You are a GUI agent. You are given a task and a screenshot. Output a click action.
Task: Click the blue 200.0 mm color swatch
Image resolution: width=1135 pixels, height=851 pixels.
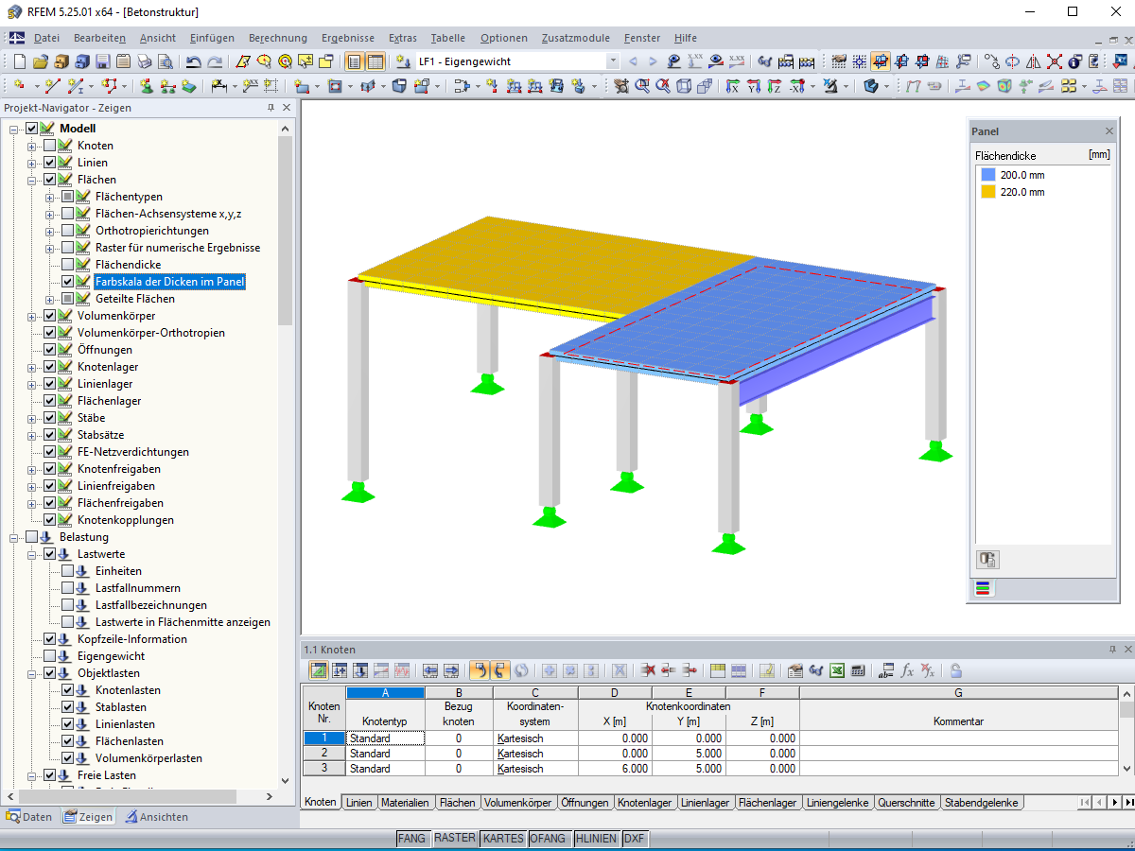pyautogui.click(x=988, y=175)
